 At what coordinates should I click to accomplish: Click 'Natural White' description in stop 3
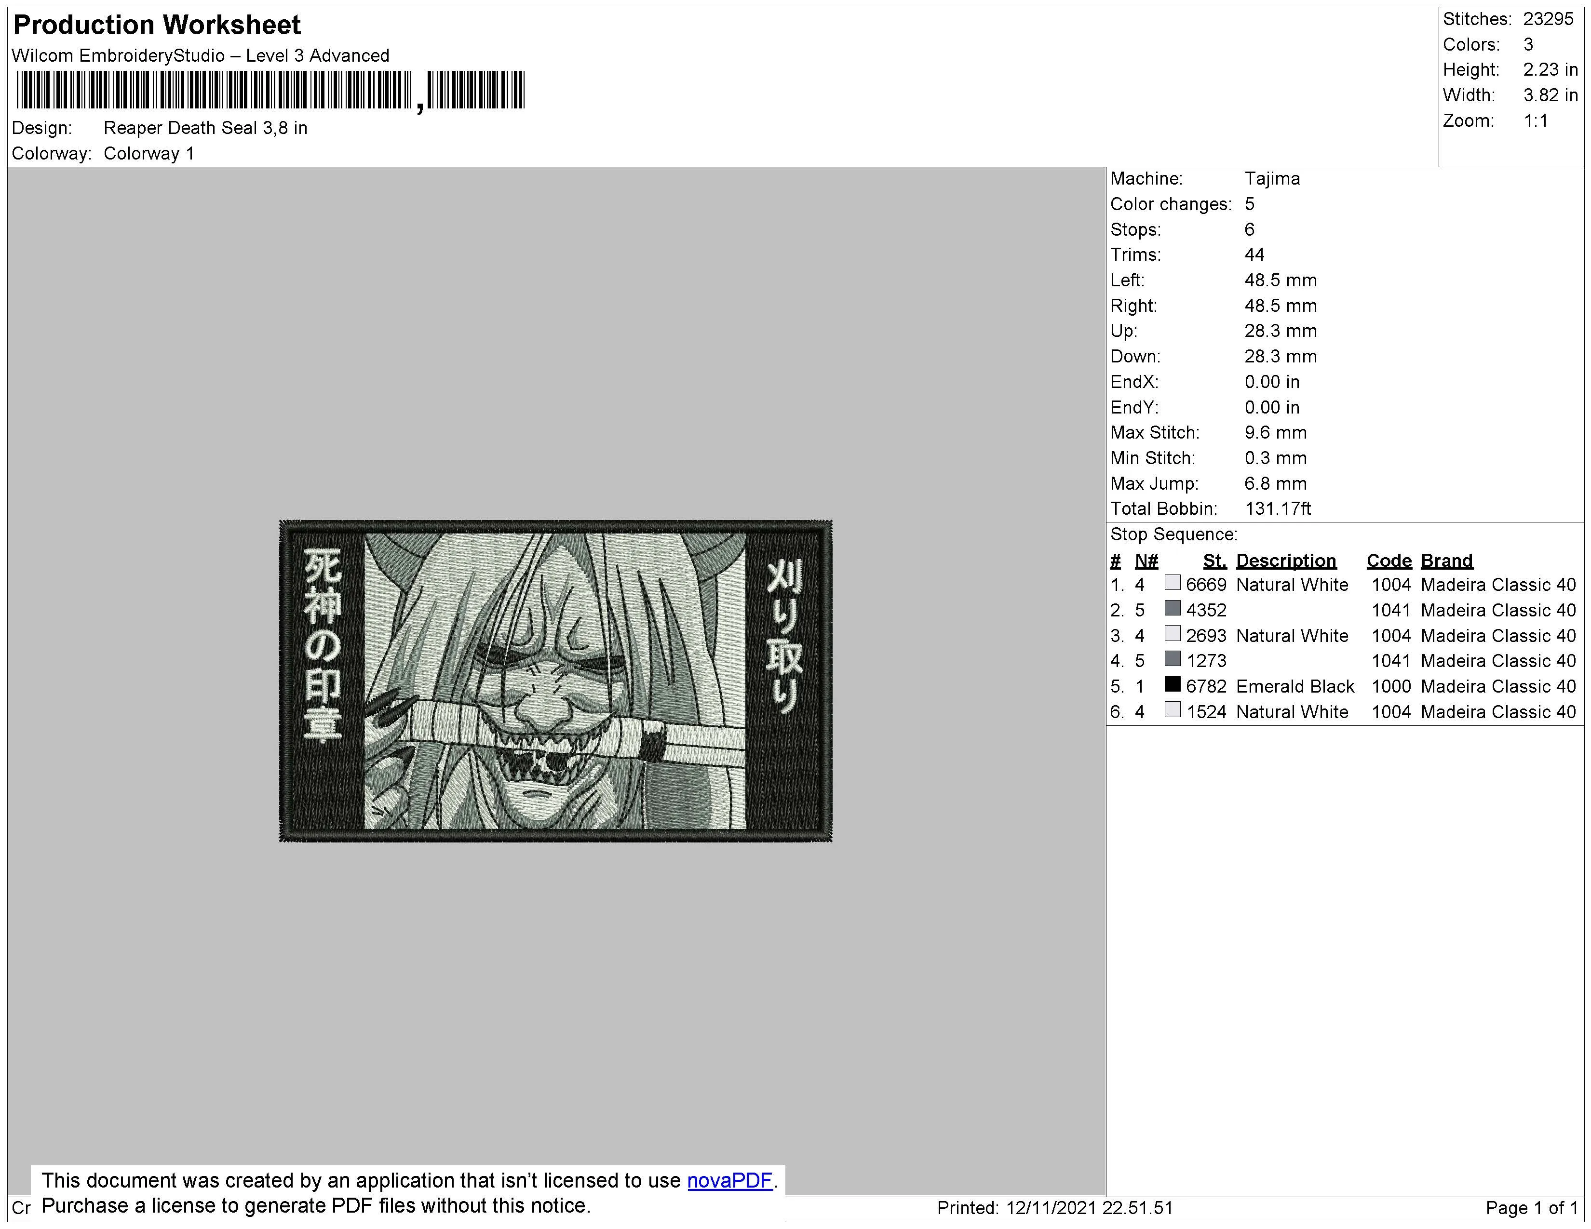(x=1292, y=636)
